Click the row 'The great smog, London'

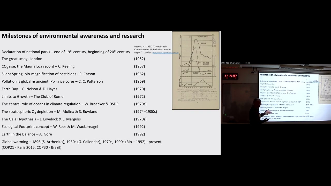point(22,59)
